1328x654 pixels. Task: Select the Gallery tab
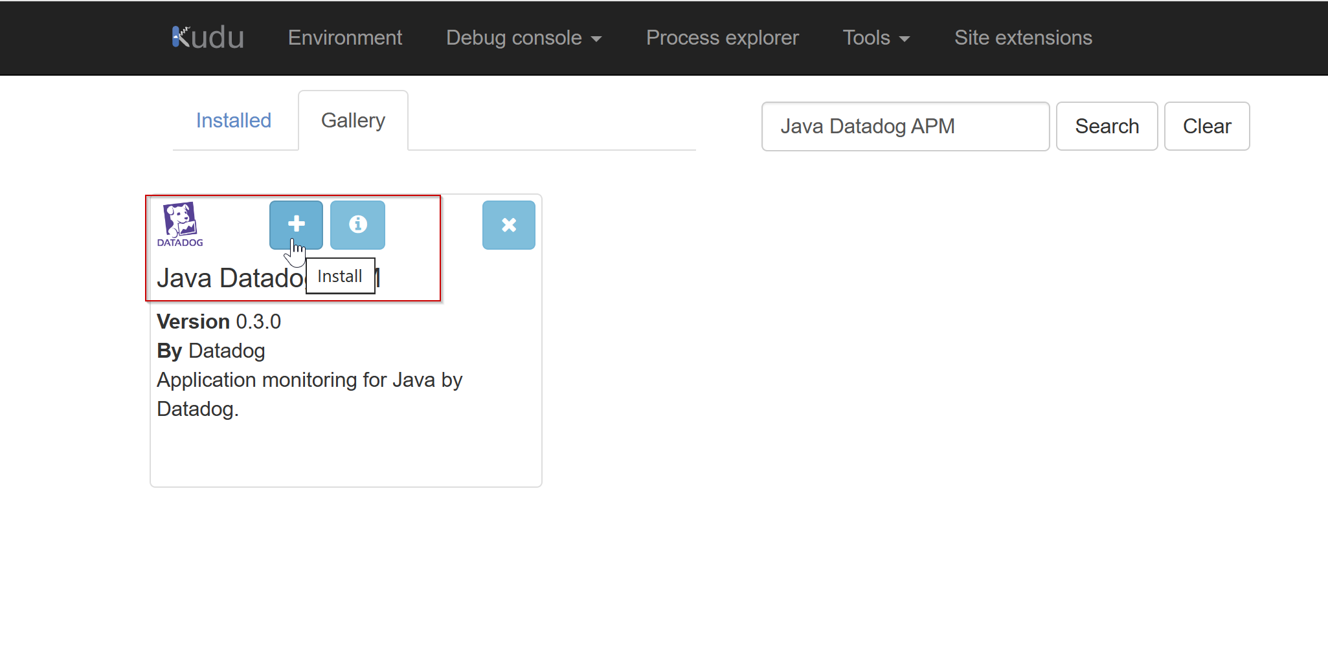(353, 120)
